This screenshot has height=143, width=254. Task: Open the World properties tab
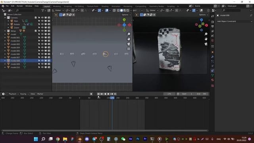(x=213, y=41)
